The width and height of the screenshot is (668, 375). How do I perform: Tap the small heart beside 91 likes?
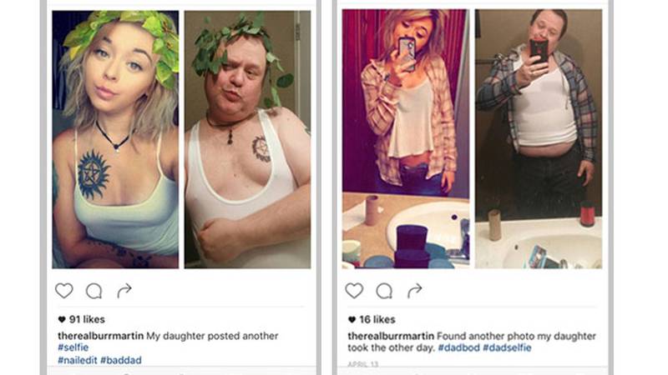pos(62,319)
